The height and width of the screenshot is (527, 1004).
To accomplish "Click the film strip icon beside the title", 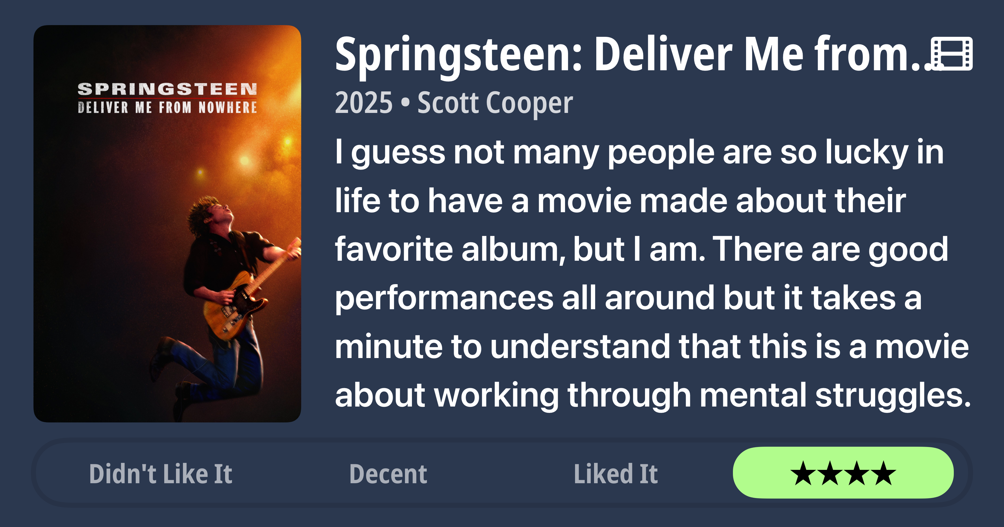I will tap(951, 54).
